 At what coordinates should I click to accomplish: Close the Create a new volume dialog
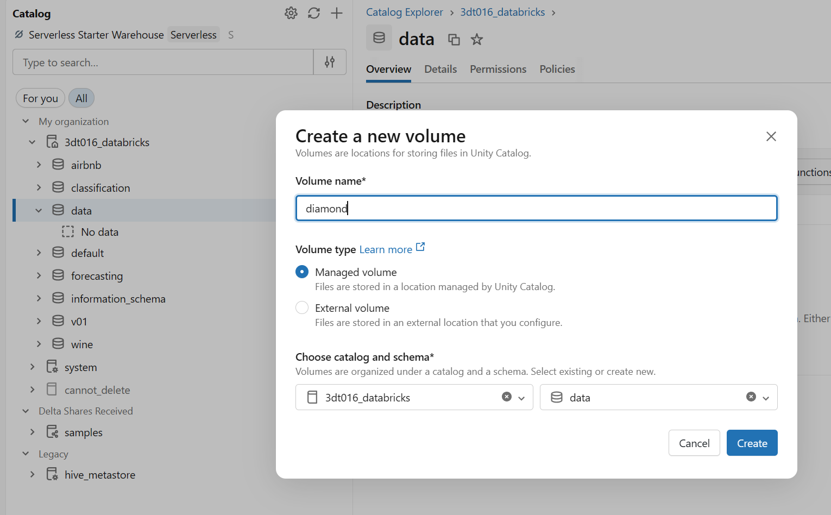771,136
